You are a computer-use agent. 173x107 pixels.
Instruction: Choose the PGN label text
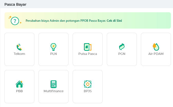pyautogui.click(x=122, y=54)
